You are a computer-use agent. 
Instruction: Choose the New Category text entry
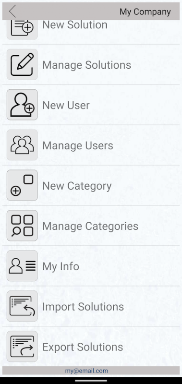click(x=77, y=186)
